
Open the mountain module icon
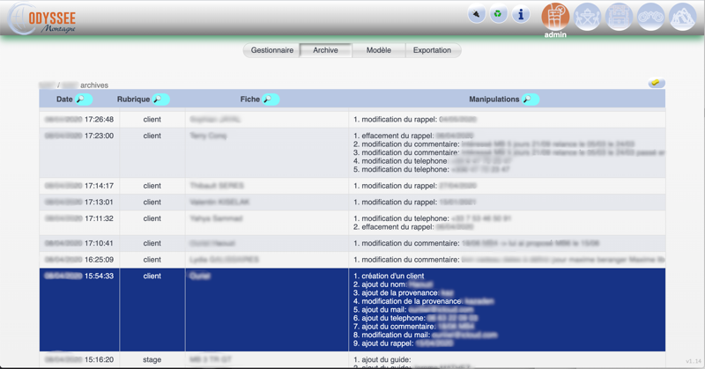683,17
